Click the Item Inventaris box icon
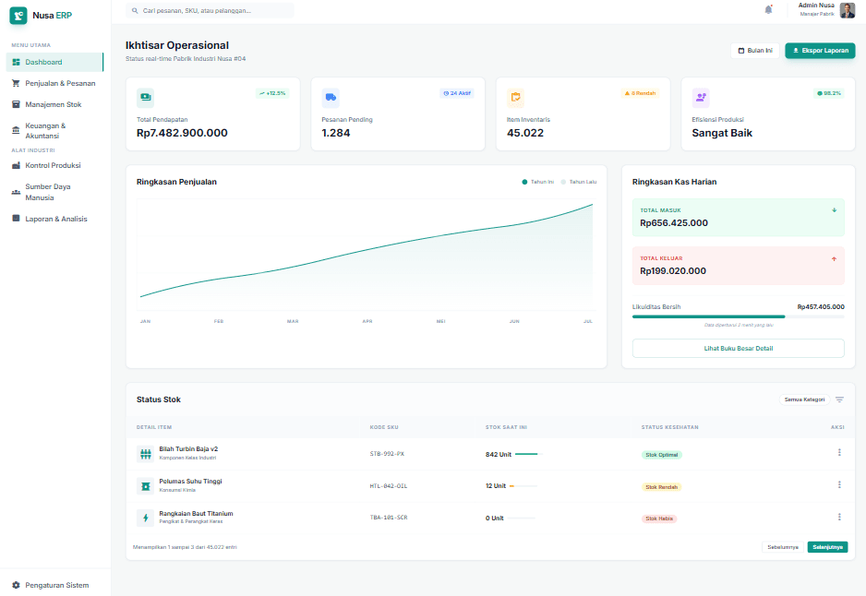The height and width of the screenshot is (596, 866). pos(515,95)
